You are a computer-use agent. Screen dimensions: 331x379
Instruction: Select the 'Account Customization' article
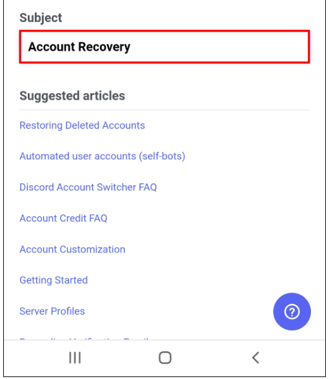point(72,249)
